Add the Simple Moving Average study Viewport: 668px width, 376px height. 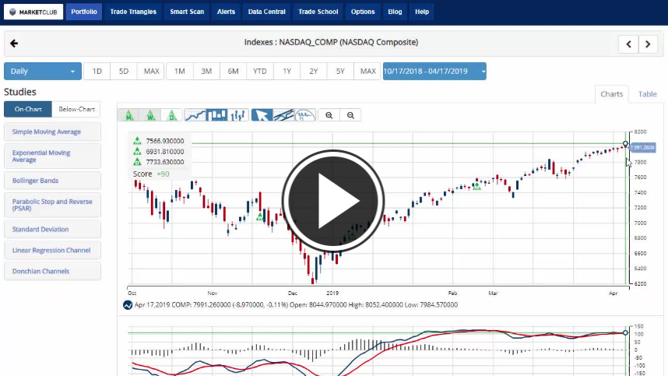tap(52, 132)
